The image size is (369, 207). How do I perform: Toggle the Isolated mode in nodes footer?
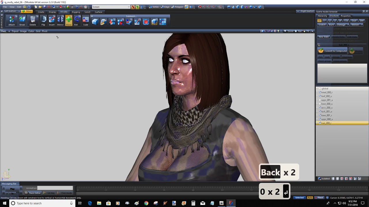(324, 179)
